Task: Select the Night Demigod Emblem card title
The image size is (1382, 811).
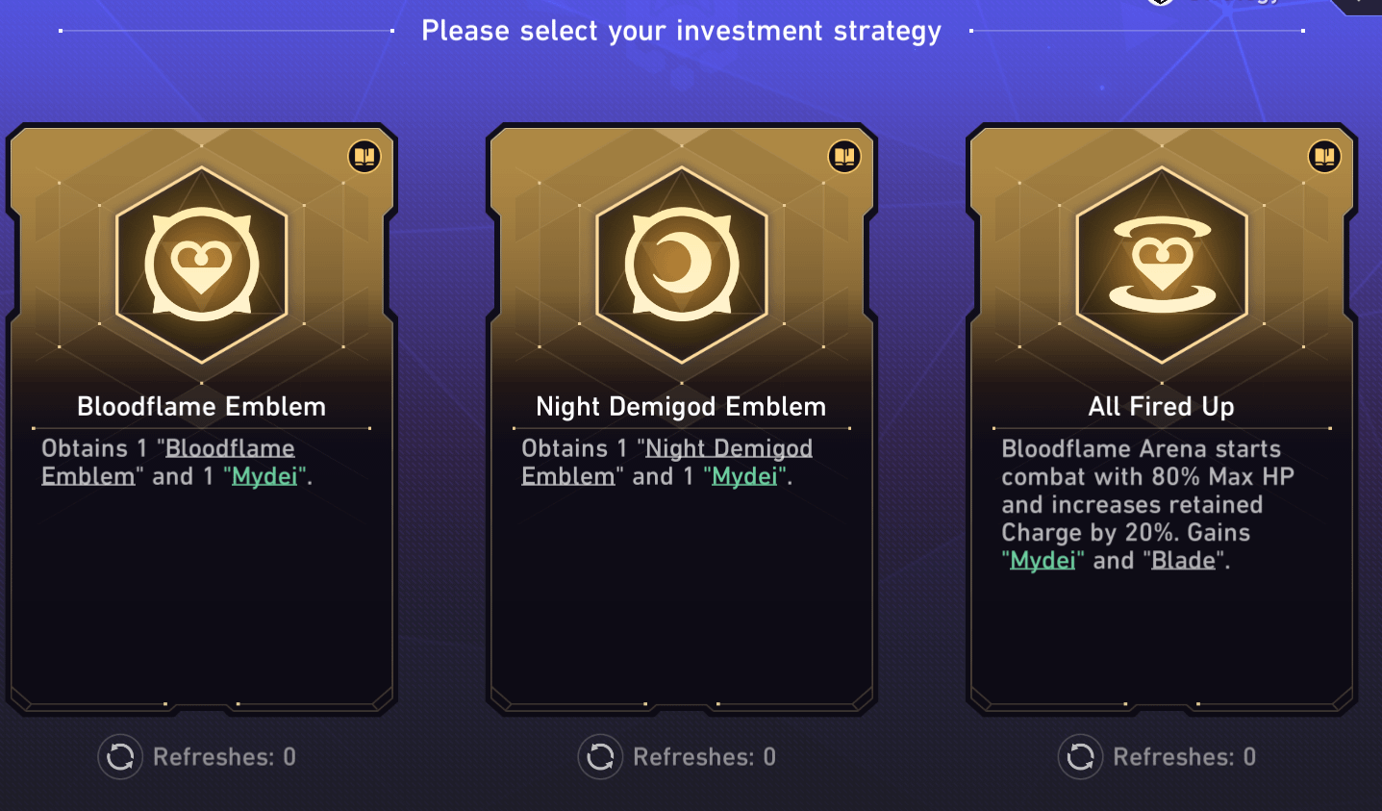Action: pyautogui.click(x=681, y=407)
